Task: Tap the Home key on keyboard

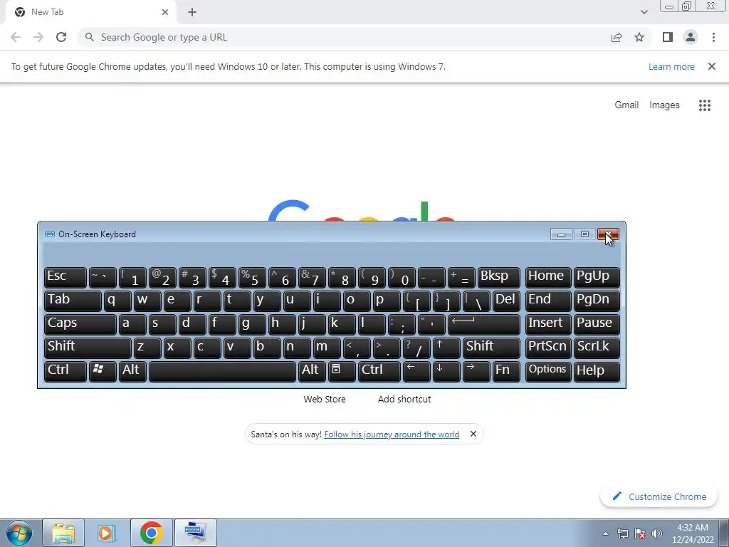Action: pyautogui.click(x=548, y=277)
